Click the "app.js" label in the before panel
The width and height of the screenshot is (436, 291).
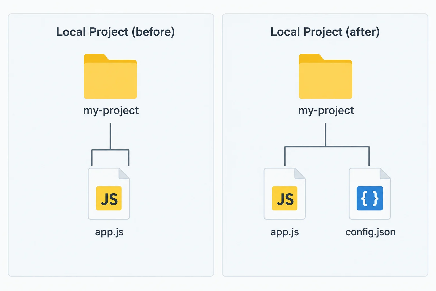click(109, 232)
